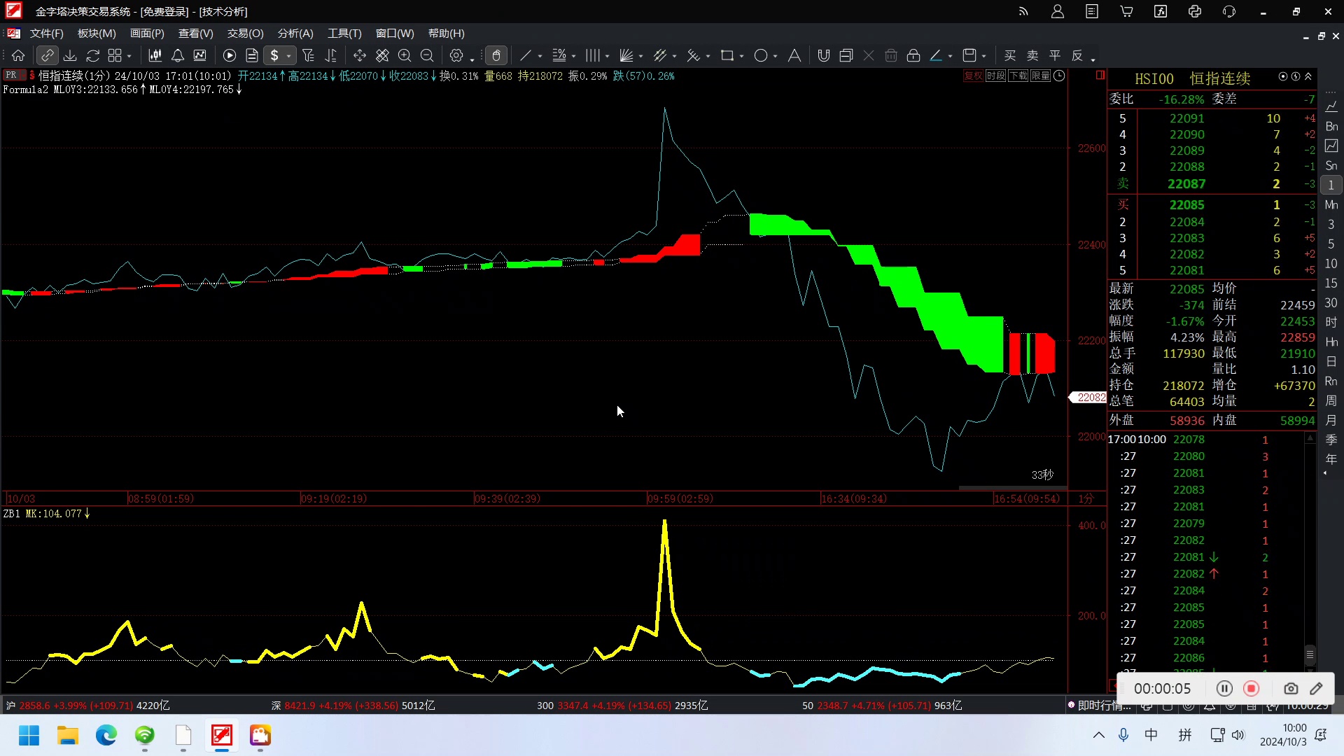This screenshot has height=756, width=1344.
Task: Click the zoom out magnifier icon
Action: pos(427,55)
